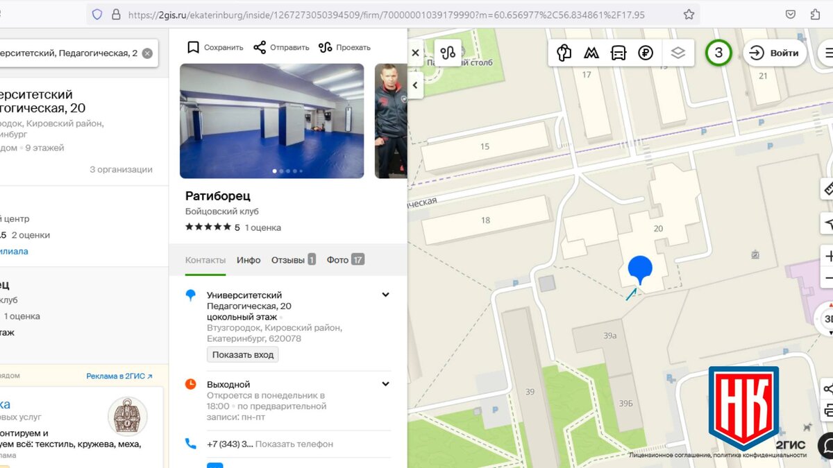Reveal number via Показать телефон
833x468 pixels.
coord(295,444)
